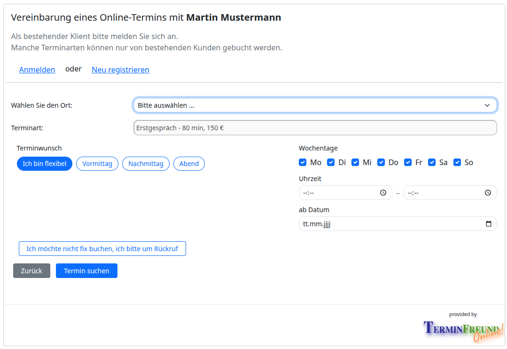This screenshot has height=349, width=507.
Task: Select the Nachmittag time preference
Action: point(146,164)
